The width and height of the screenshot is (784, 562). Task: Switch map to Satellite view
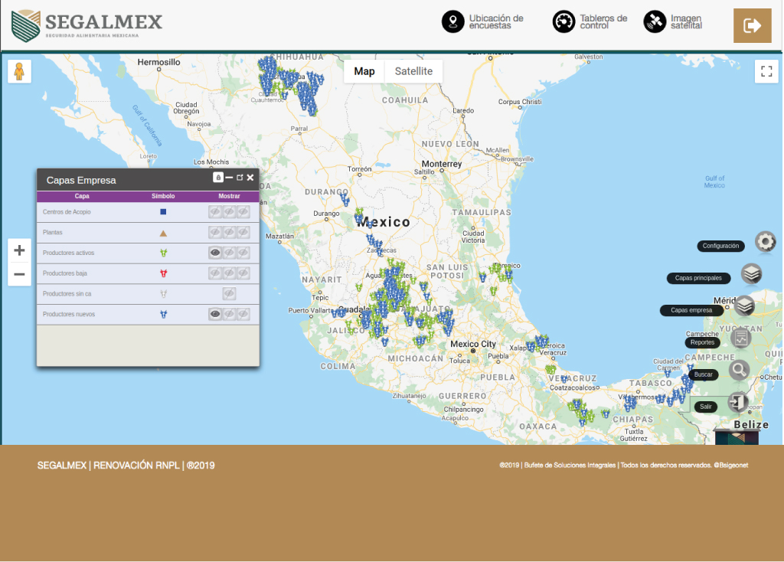click(x=413, y=71)
